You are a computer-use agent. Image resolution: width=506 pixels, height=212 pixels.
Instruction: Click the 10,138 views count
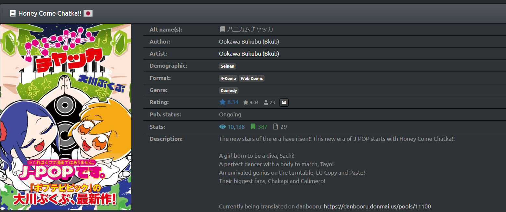pyautogui.click(x=236, y=127)
